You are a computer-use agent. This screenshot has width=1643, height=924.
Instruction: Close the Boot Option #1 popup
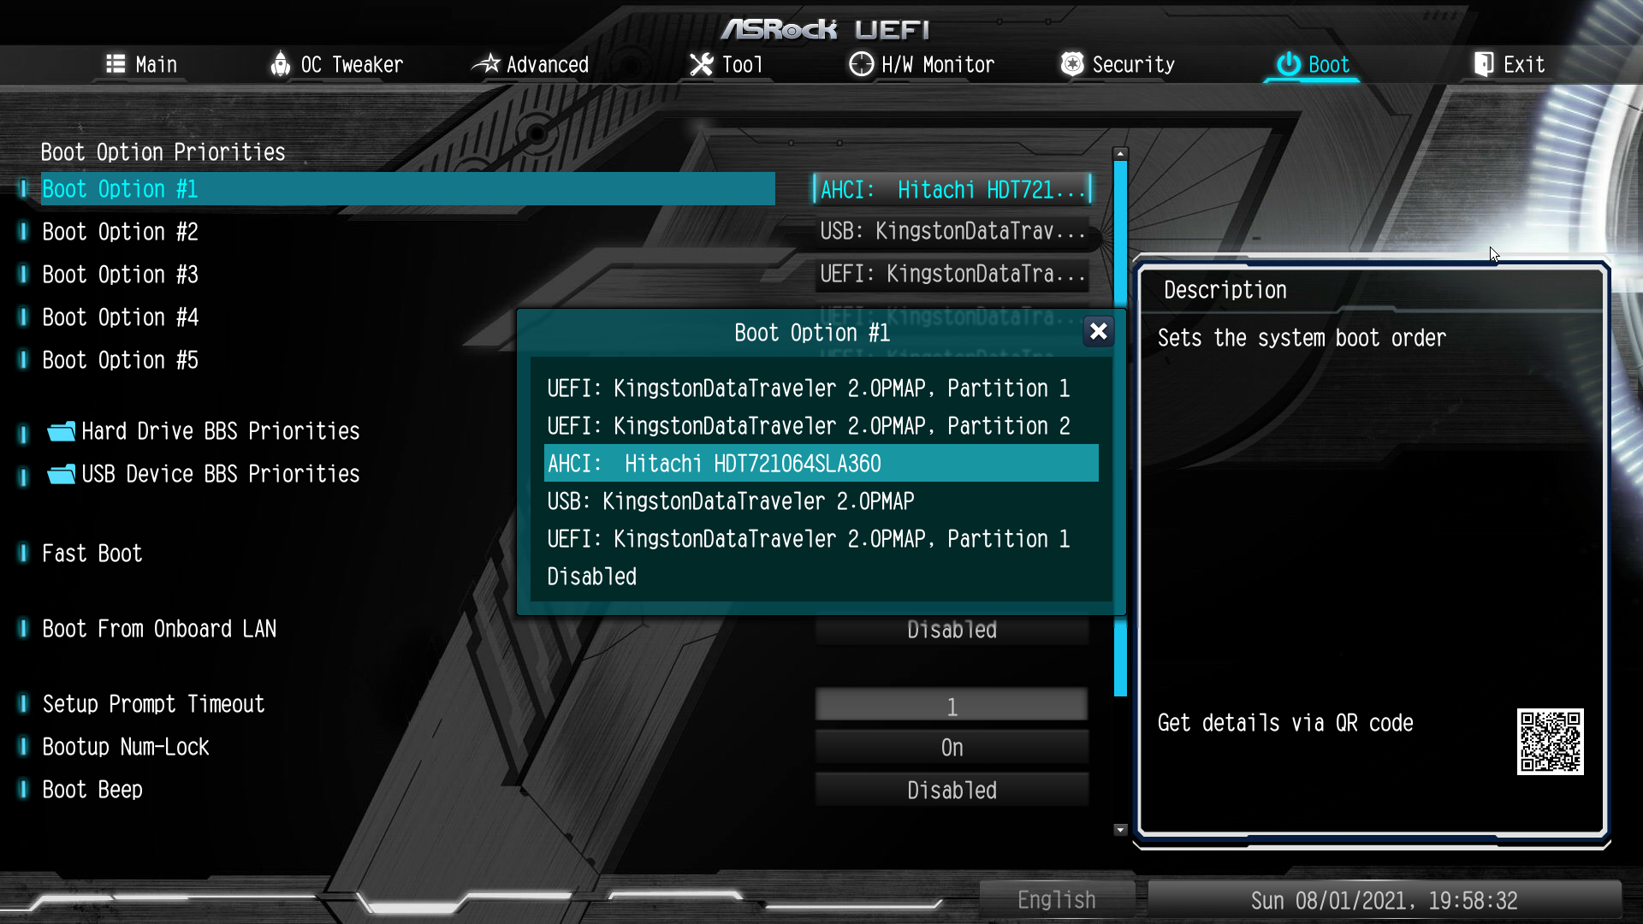(x=1099, y=331)
